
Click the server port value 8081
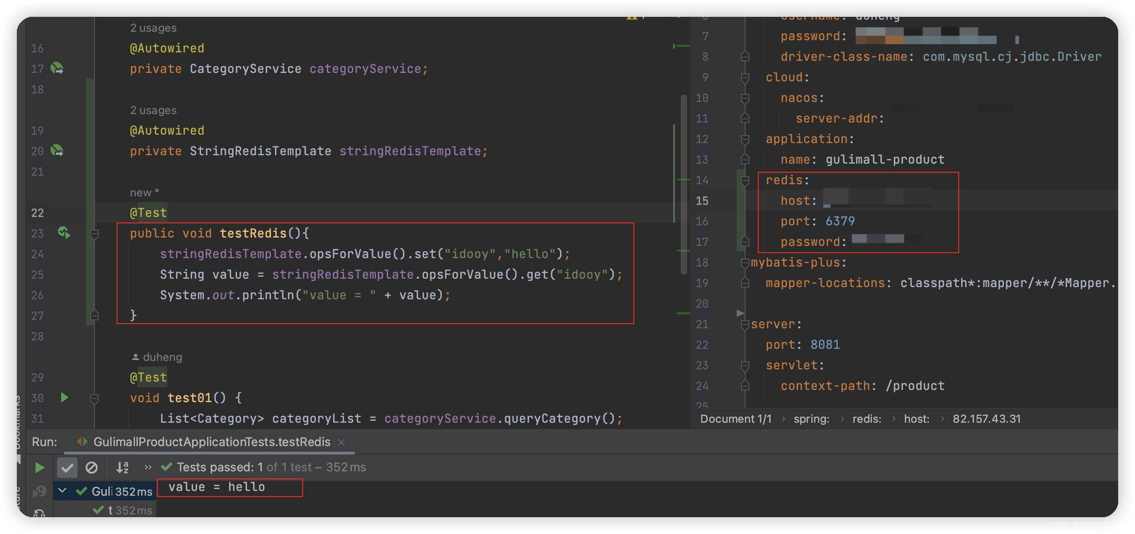tap(825, 345)
